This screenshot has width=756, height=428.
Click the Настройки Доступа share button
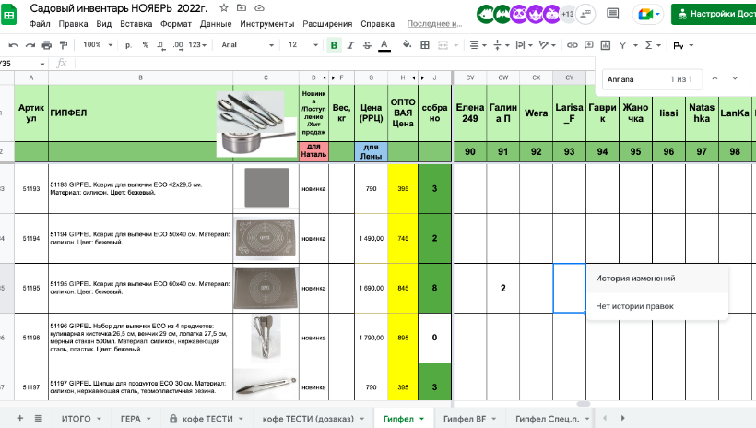715,15
